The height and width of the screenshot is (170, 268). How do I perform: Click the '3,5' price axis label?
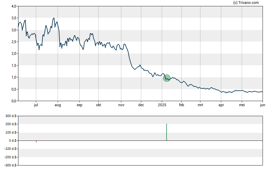pos(14,18)
